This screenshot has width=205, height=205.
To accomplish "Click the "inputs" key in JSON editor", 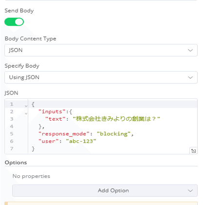I will click(x=52, y=112).
